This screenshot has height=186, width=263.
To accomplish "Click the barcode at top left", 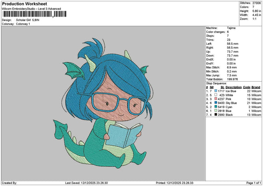I will [x=35, y=14].
